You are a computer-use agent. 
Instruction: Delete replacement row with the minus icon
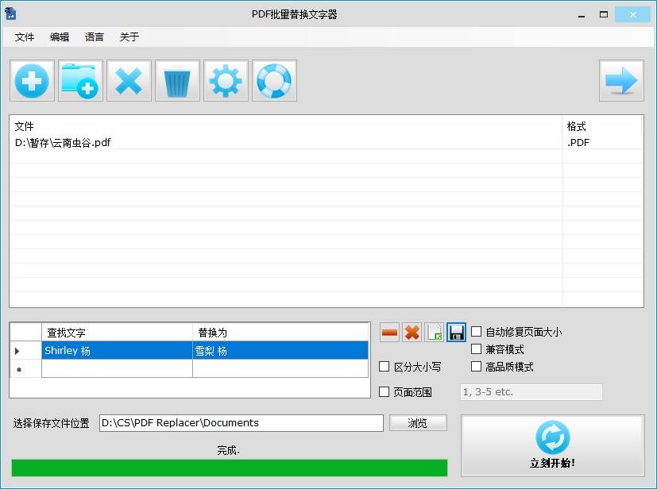point(389,333)
